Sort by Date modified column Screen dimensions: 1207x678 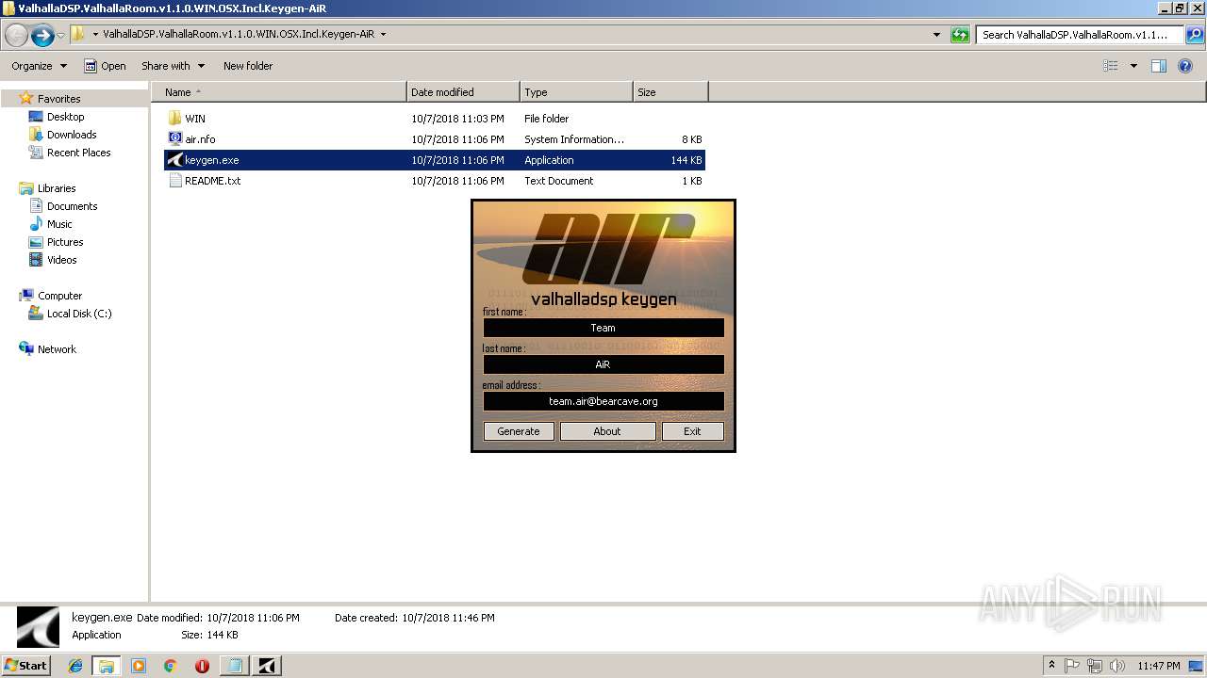[x=463, y=92]
